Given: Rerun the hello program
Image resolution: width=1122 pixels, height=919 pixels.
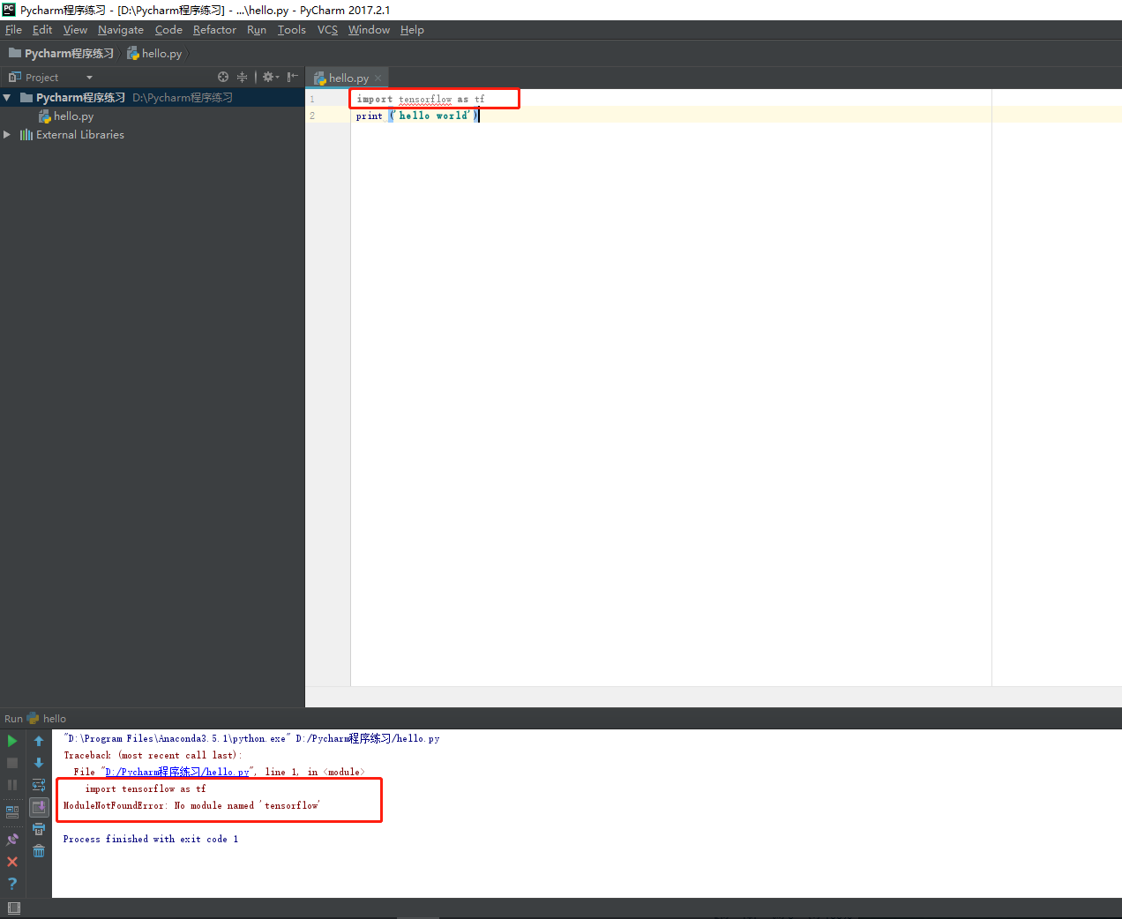Looking at the screenshot, I should 11,741.
